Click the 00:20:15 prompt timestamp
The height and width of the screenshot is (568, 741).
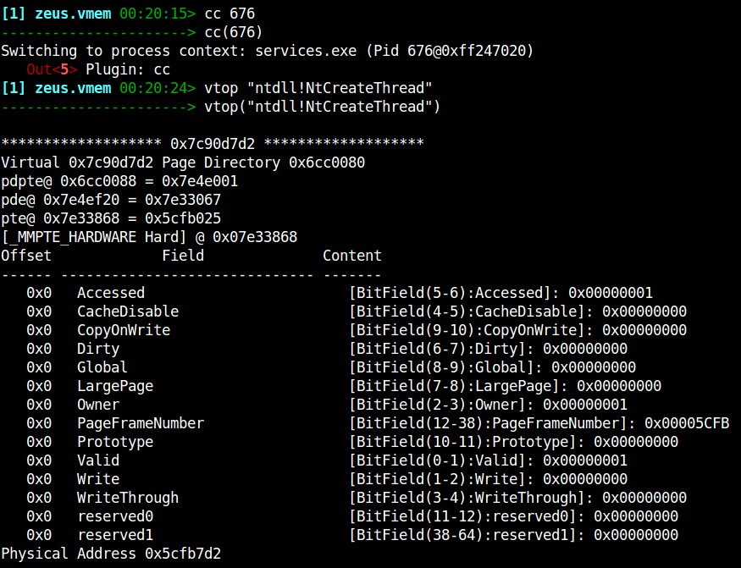pos(153,14)
